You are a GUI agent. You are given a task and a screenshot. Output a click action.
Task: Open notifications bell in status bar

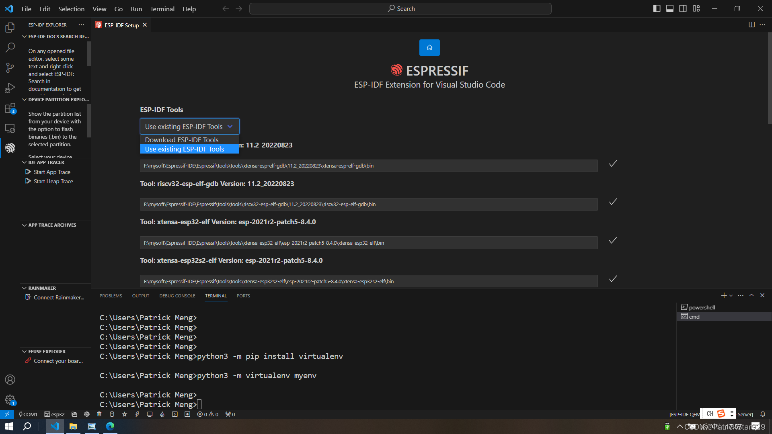763,414
